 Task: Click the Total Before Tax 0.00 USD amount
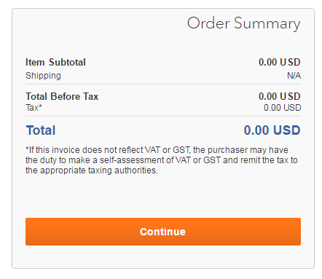[x=280, y=97]
